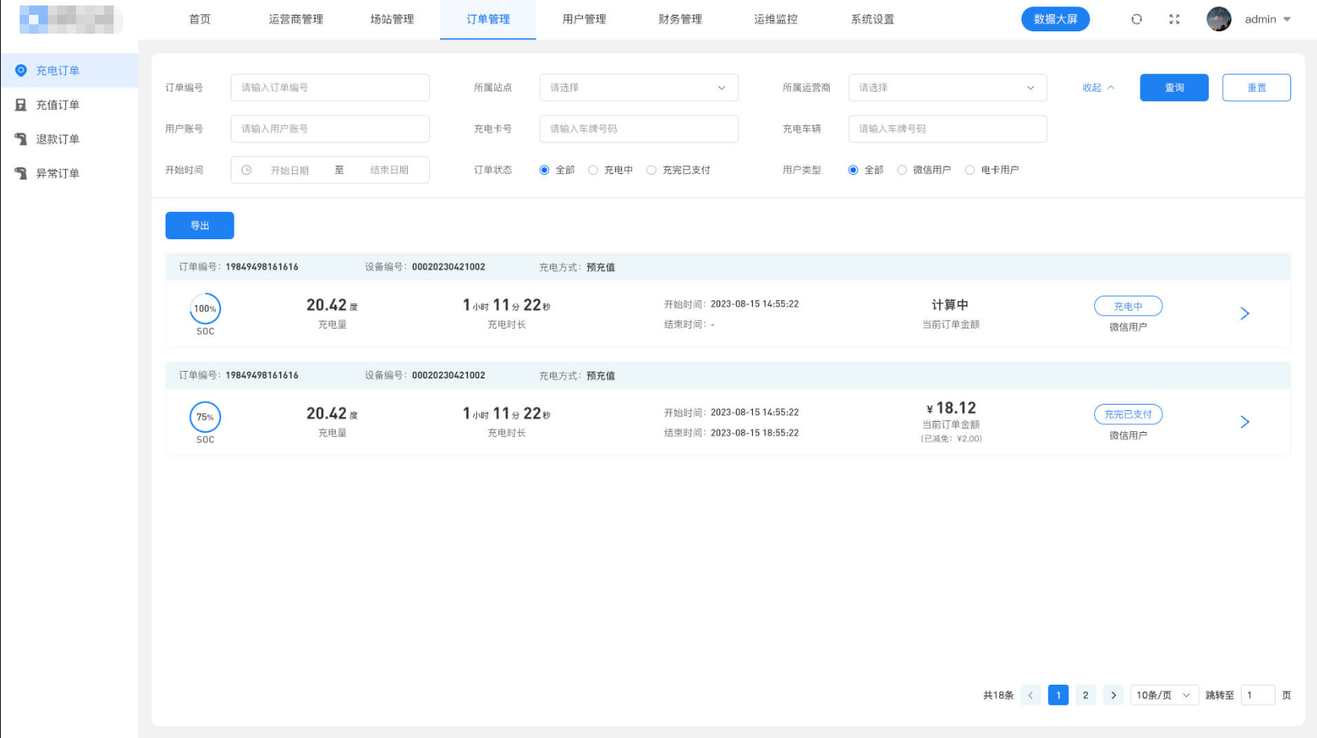The image size is (1317, 738).
Task: Open 异常订单 in the sidebar
Action: coord(69,173)
